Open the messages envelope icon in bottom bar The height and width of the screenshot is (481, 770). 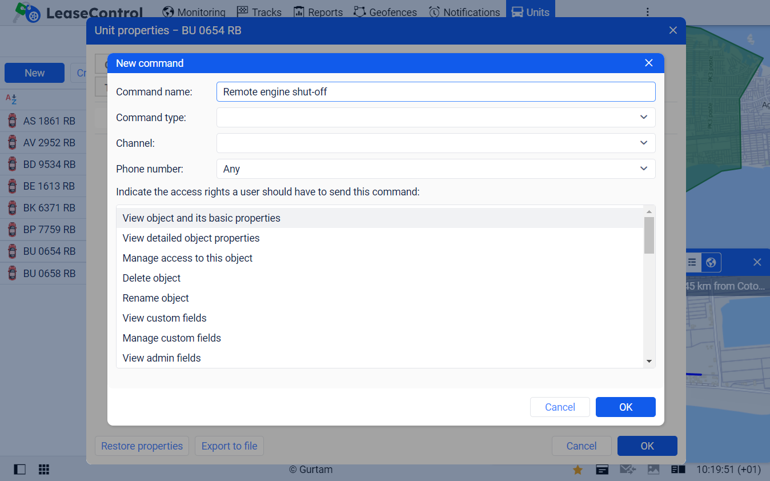pyautogui.click(x=627, y=470)
